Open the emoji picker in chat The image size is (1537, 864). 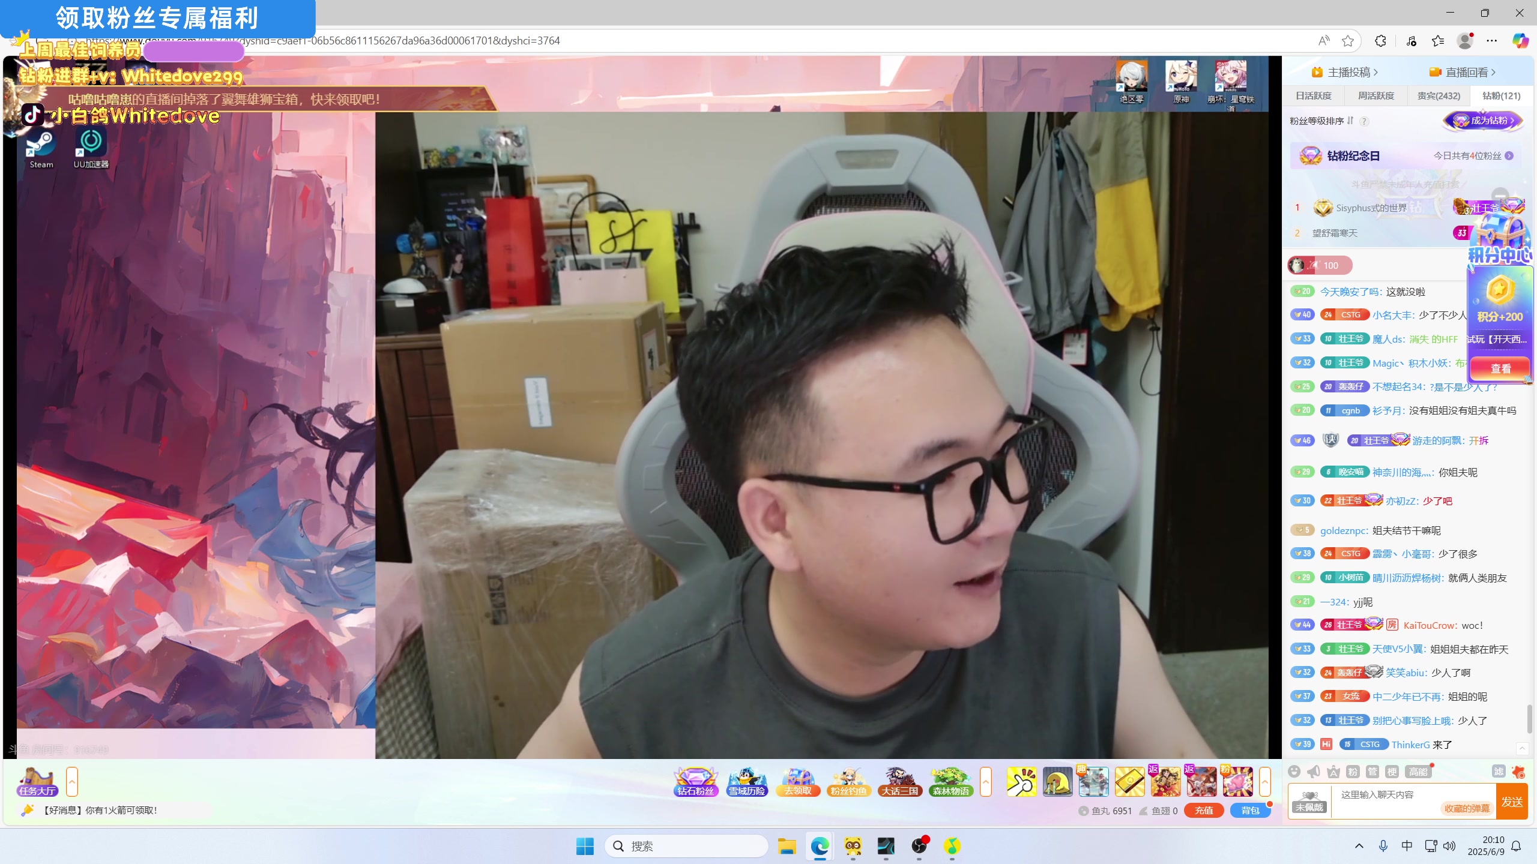1294,772
